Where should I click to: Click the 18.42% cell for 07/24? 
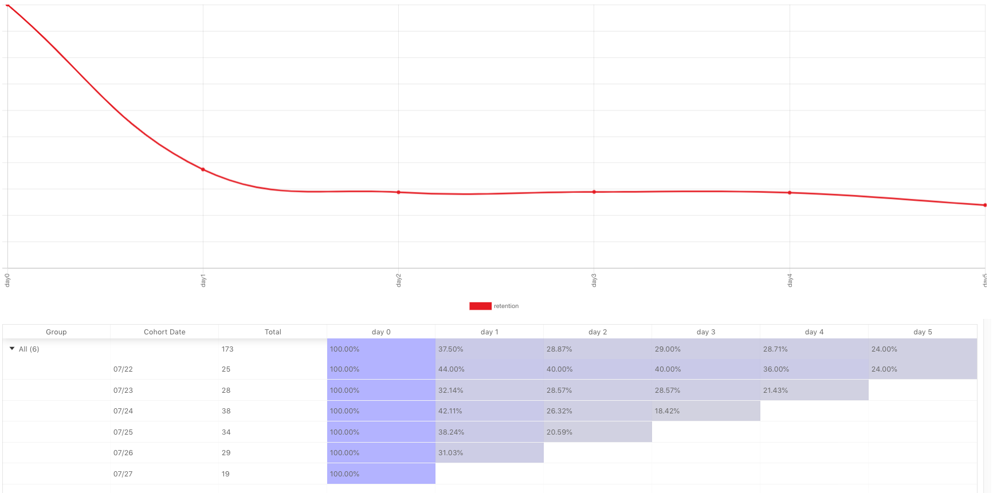pyautogui.click(x=706, y=411)
